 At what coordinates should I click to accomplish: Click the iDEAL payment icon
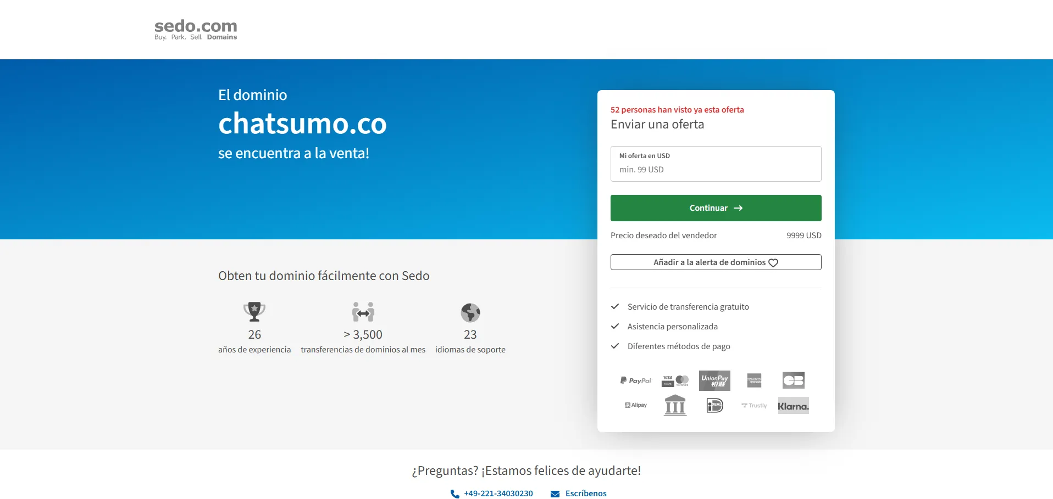(x=714, y=405)
